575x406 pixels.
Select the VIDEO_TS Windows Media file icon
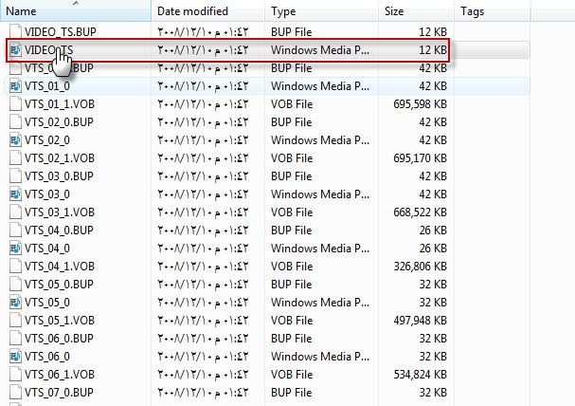click(x=15, y=50)
